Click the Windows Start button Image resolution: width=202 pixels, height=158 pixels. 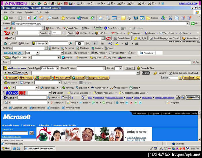click(6, 148)
